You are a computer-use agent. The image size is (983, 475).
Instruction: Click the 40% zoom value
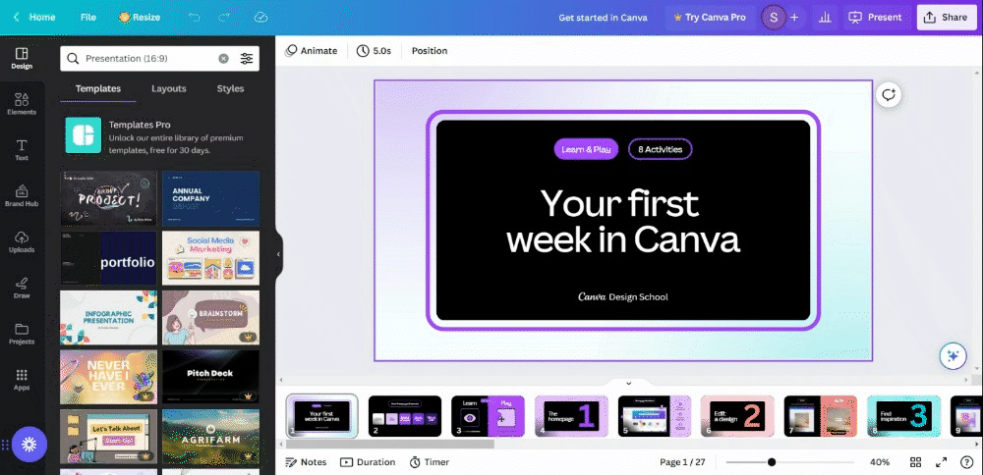click(x=880, y=462)
